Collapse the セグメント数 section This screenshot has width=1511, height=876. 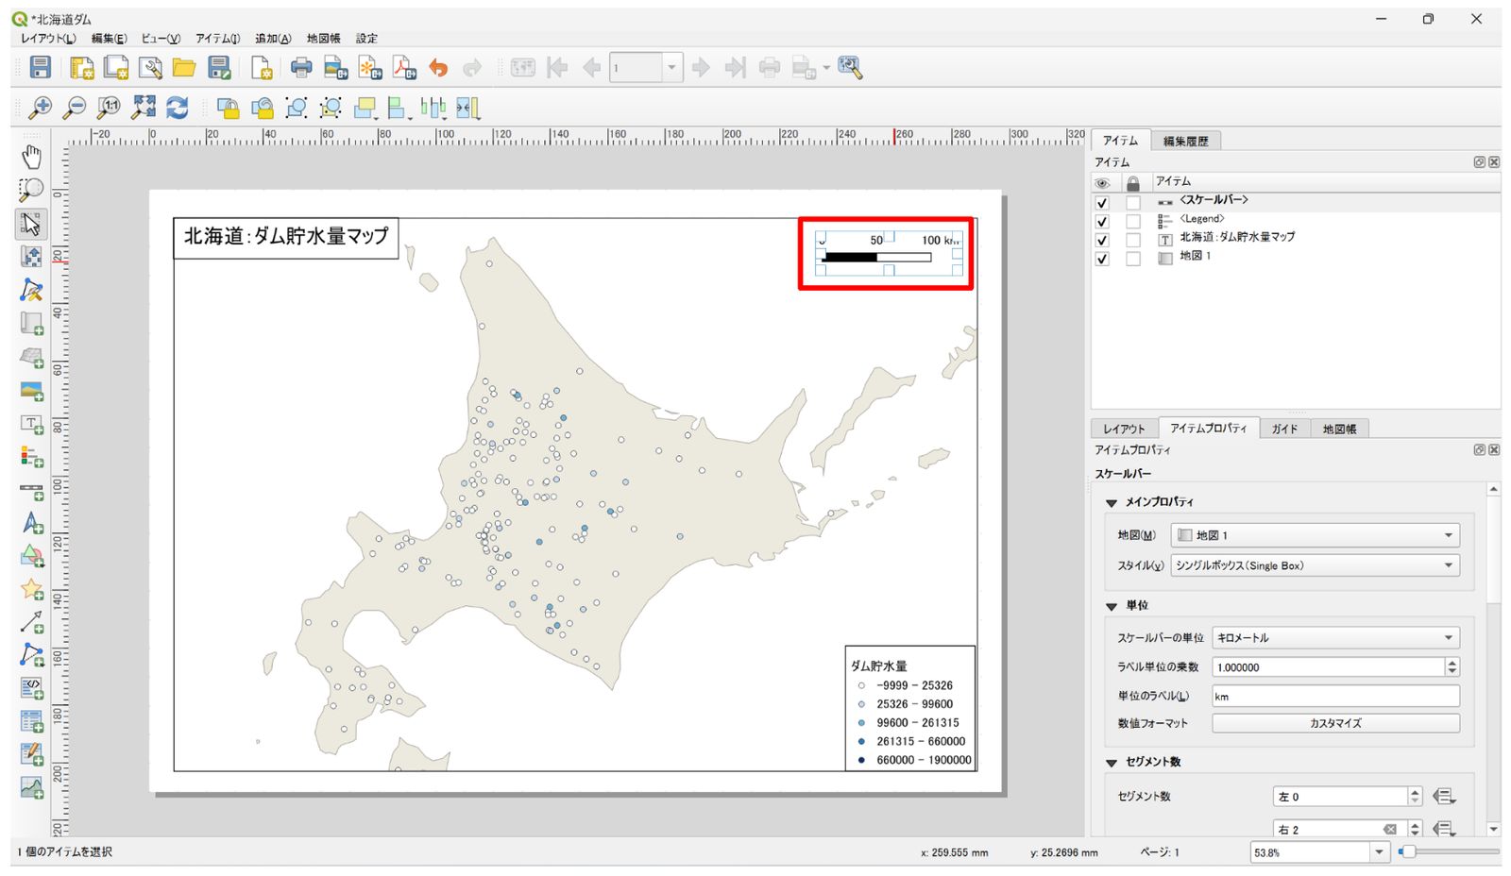[x=1112, y=763]
